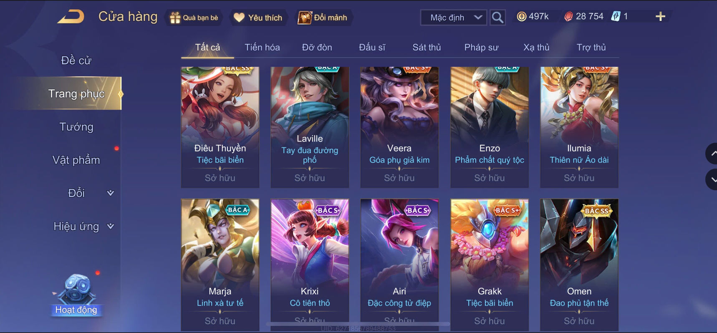Click the scroll-down arrow on right edge
Viewport: 717px width, 333px height.
point(712,180)
